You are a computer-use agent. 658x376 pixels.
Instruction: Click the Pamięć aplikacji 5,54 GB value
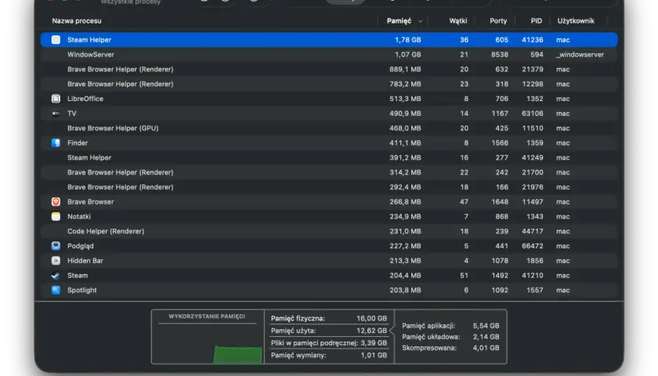coord(486,326)
